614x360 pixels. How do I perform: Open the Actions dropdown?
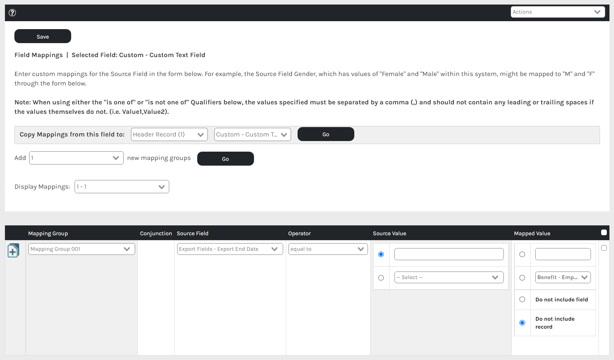[x=557, y=12]
